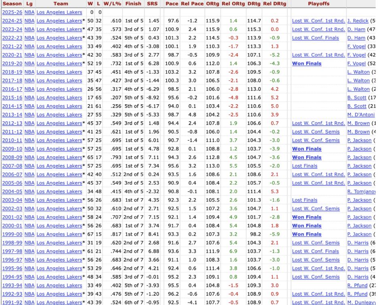This screenshot has height=305, width=378.
Task: Open R. Tomjanovich coach link in 2004-05 row
Action: 361,191
